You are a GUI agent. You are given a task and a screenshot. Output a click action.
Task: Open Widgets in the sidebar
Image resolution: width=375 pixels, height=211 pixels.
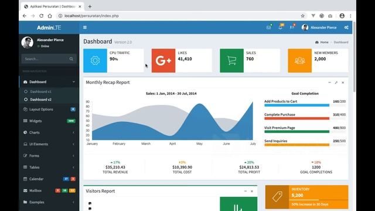(x=49, y=121)
